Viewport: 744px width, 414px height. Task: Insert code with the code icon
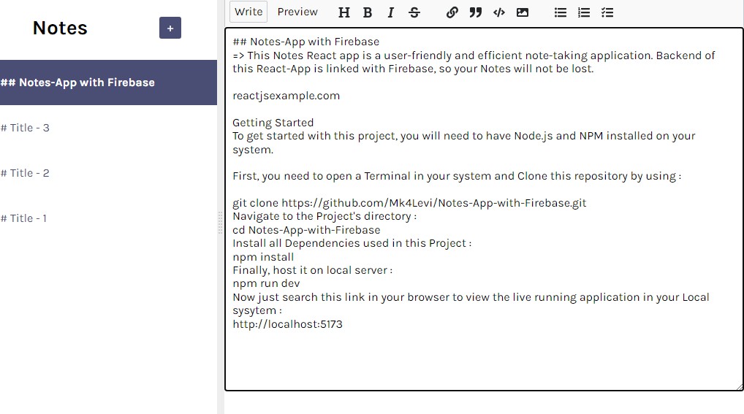499,12
